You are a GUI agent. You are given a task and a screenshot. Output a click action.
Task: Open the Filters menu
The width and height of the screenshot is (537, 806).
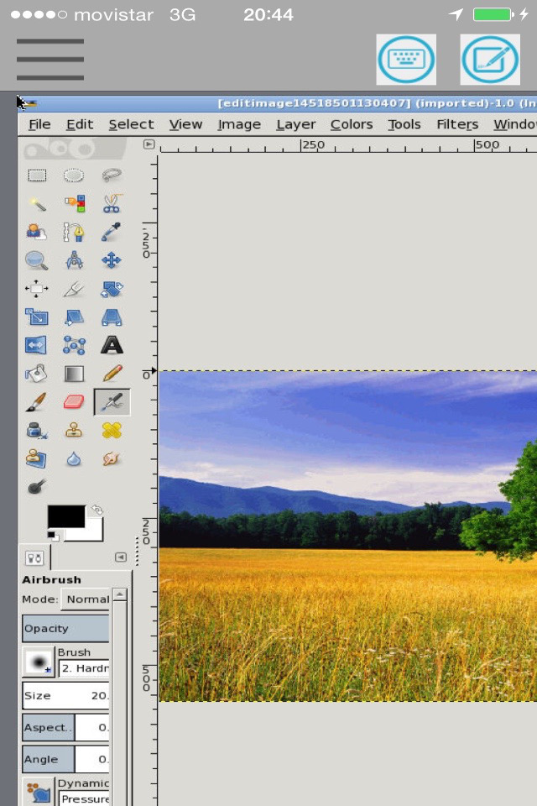coord(457,124)
